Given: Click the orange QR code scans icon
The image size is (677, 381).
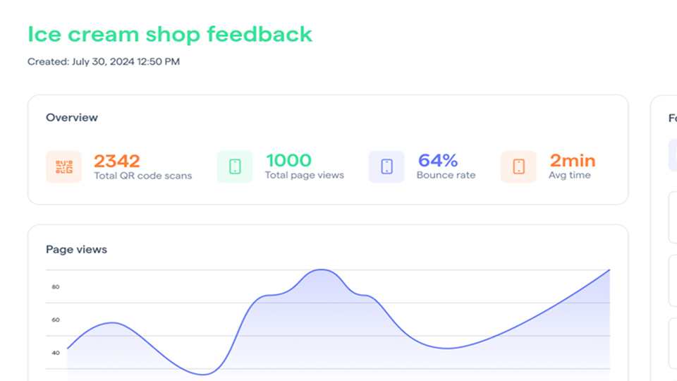Looking at the screenshot, I should pyautogui.click(x=64, y=167).
